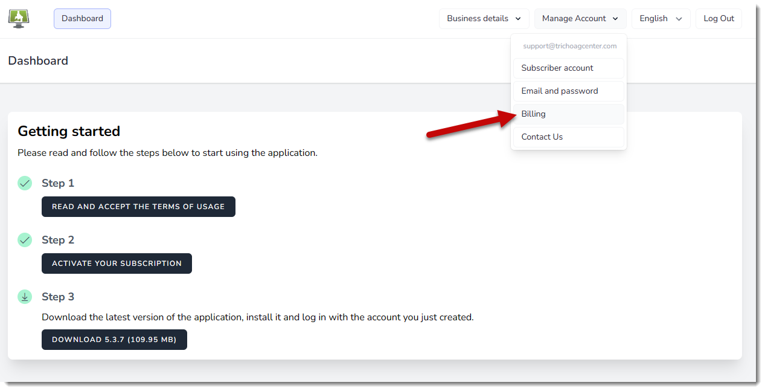Go to the Dashboard tab
The width and height of the screenshot is (765, 391).
(82, 19)
